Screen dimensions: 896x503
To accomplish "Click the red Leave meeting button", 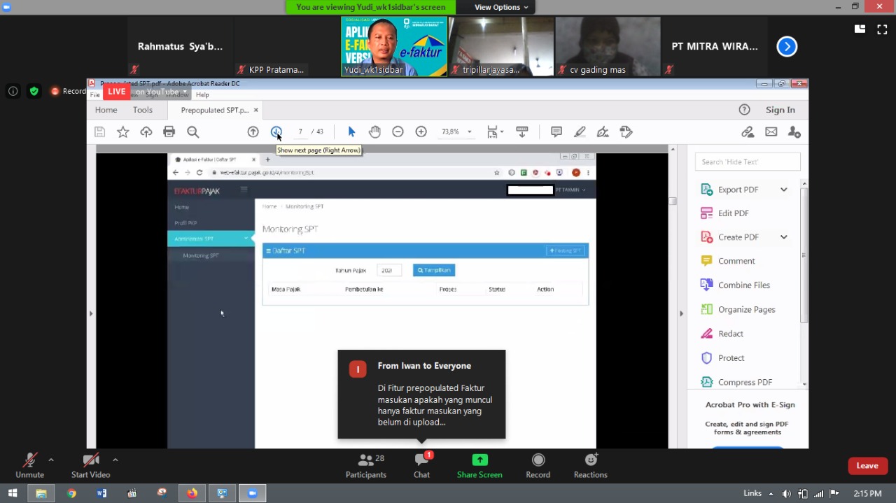I will (867, 466).
